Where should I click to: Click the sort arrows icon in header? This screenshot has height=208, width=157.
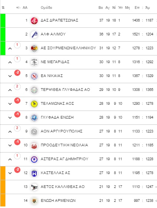[x=3, y=8]
